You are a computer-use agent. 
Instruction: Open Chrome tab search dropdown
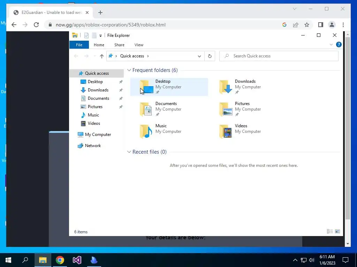294,9
